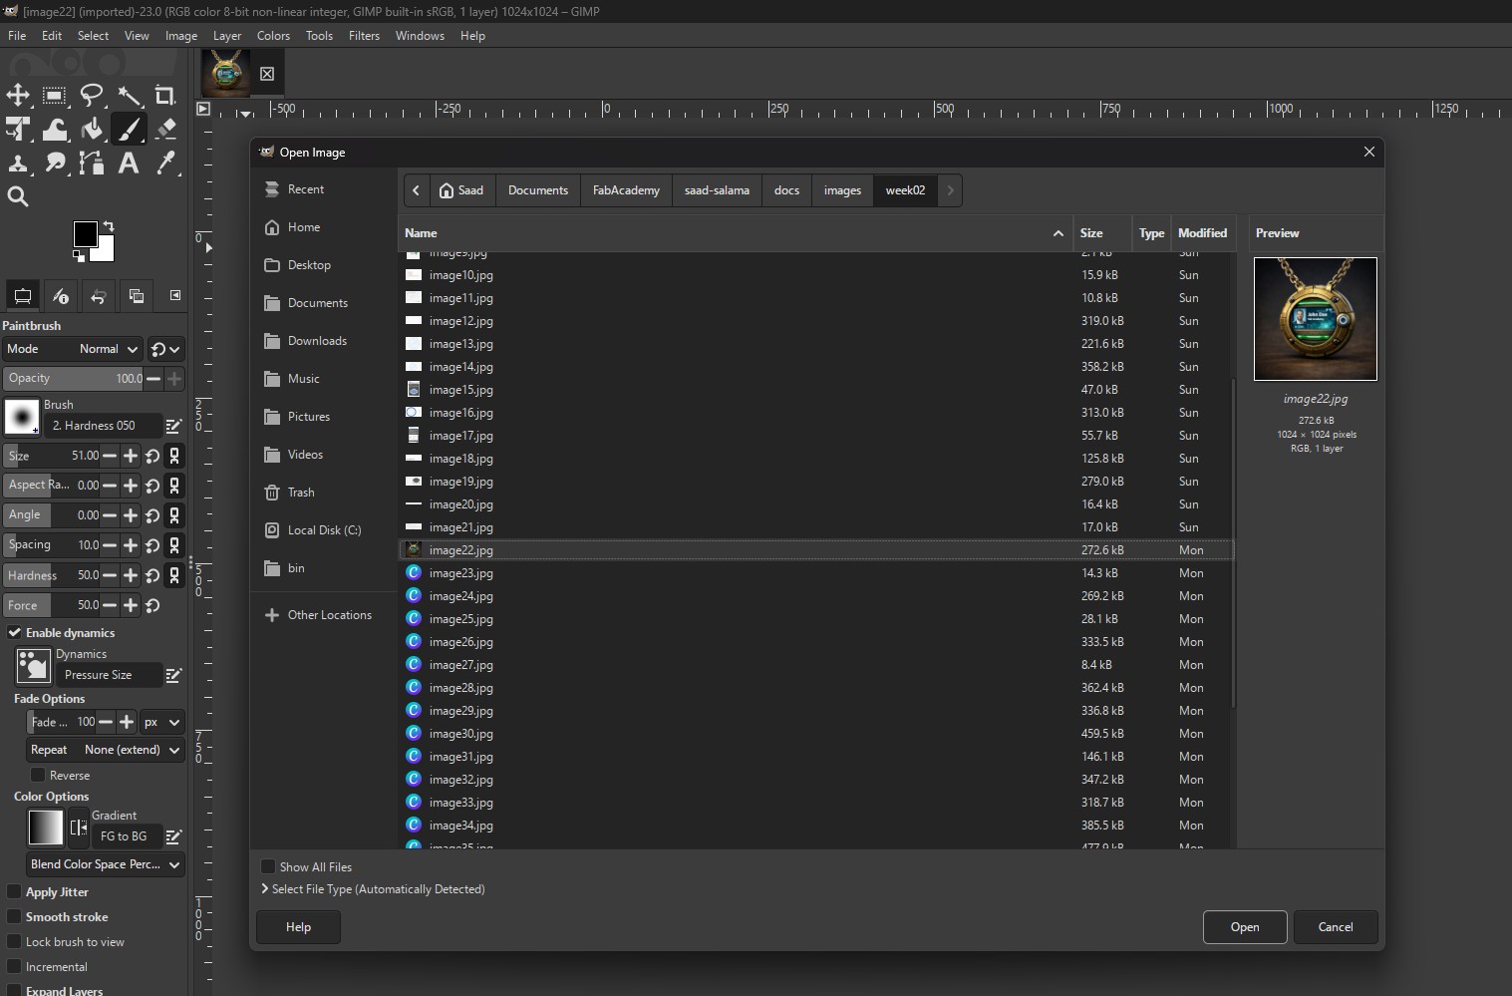Open the Images dock tab
The width and height of the screenshot is (1512, 996).
137,296
